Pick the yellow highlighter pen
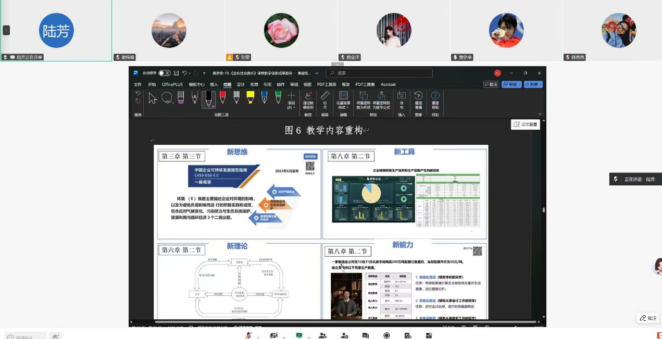Screen dimensions: 662x339 click(x=250, y=99)
